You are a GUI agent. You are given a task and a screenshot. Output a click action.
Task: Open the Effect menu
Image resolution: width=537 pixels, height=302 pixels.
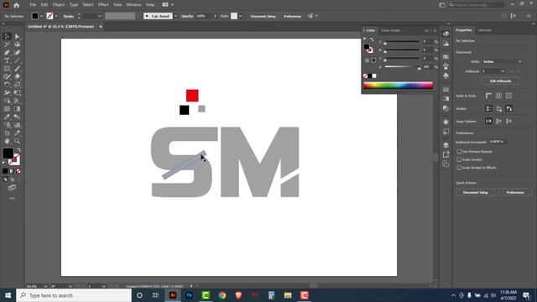[103, 5]
